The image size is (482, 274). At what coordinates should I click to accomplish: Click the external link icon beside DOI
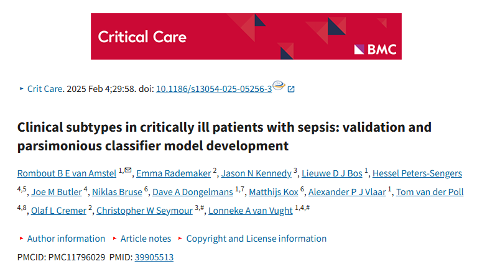click(x=291, y=89)
